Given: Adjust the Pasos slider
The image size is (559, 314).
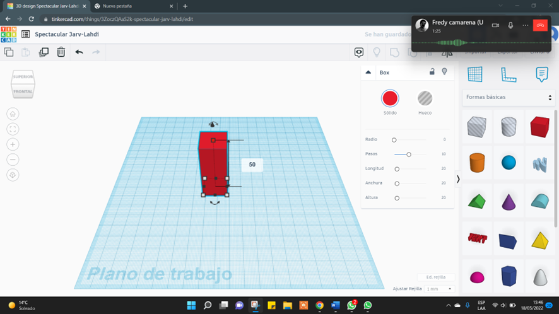Looking at the screenshot, I should 409,154.
